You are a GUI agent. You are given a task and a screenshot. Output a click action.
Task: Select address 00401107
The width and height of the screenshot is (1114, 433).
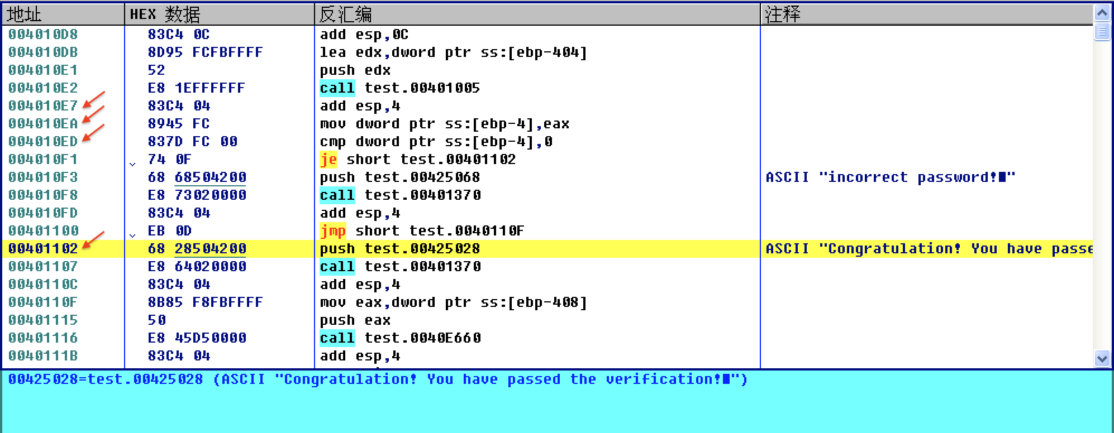(43, 267)
